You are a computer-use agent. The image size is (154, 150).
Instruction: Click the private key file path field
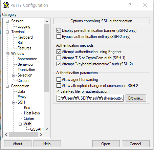[x=90, y=98]
